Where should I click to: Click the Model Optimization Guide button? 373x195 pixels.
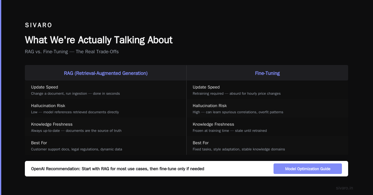[307, 169]
